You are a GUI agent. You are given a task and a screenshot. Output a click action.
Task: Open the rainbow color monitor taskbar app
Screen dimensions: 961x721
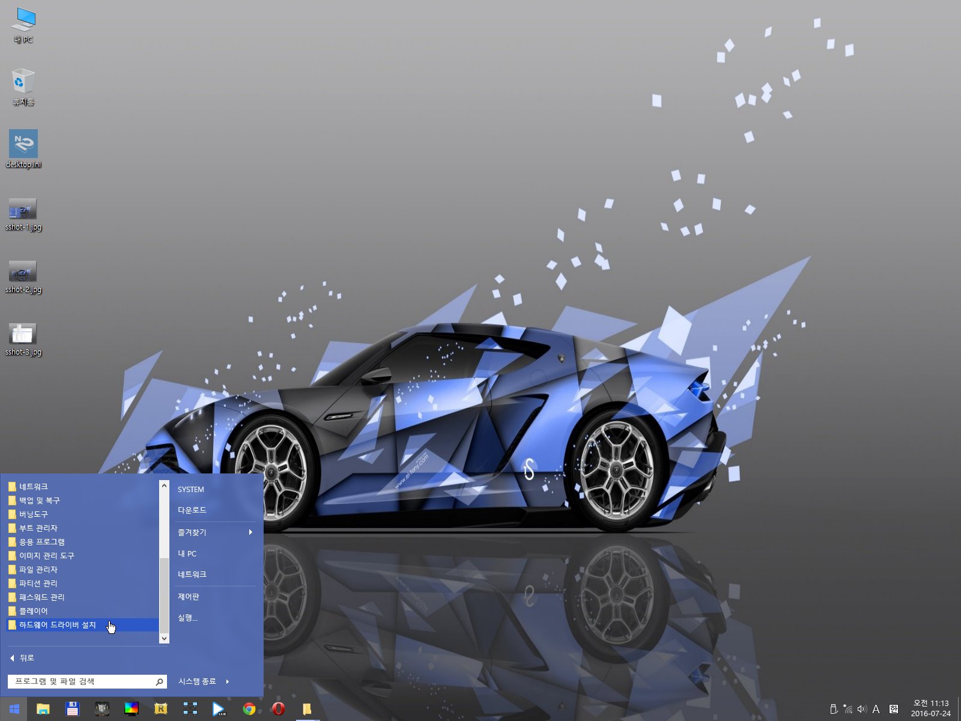click(131, 709)
